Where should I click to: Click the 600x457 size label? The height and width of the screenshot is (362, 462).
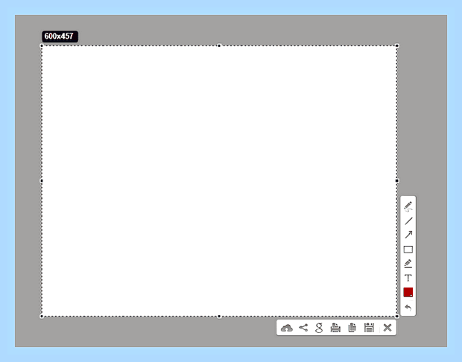(x=60, y=36)
